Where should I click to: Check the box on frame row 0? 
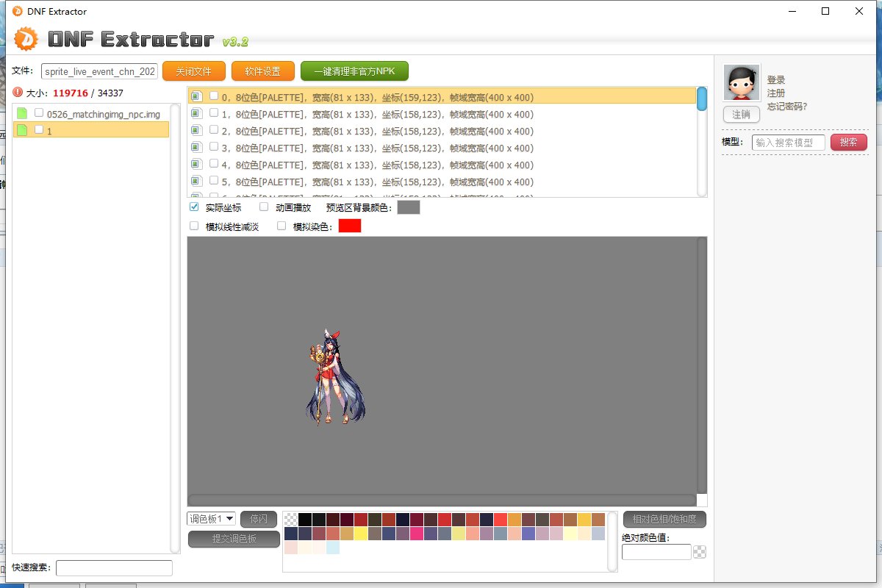click(x=214, y=96)
